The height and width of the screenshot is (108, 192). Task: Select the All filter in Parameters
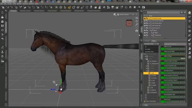(x=151, y=47)
